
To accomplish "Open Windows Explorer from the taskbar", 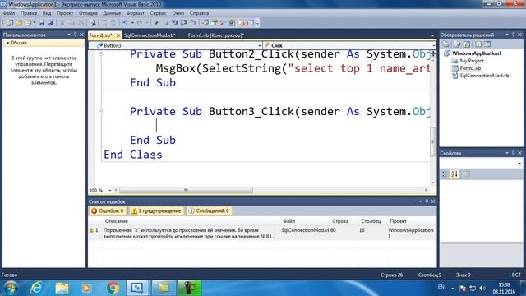I will tap(62, 288).
